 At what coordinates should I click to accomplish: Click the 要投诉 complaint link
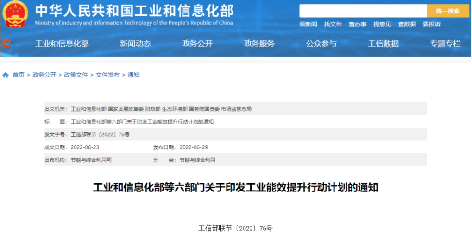(431, 24)
